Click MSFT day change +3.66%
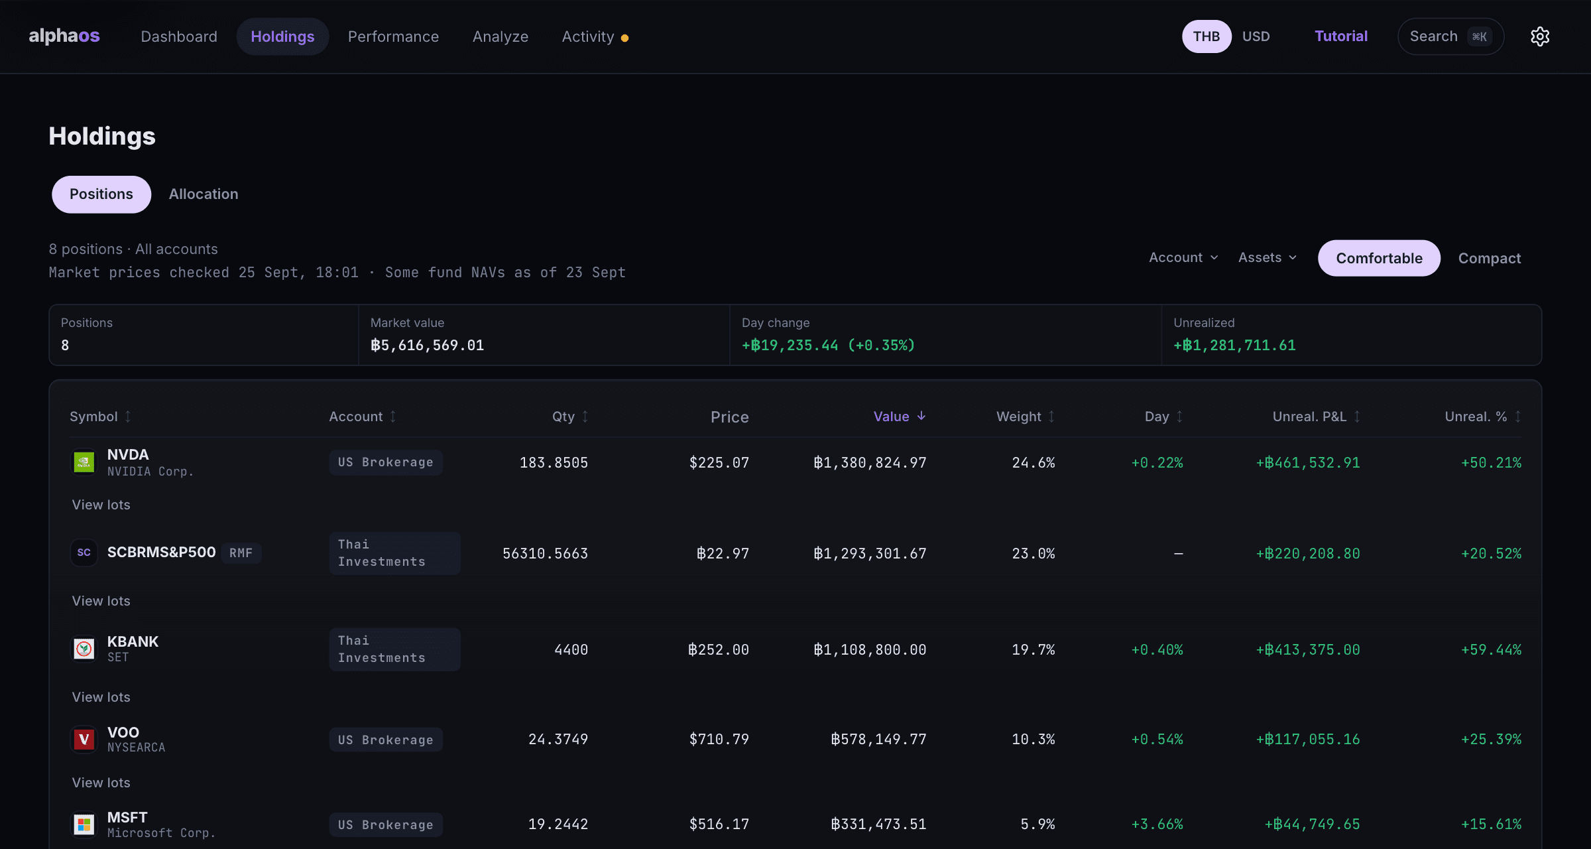This screenshot has height=849, width=1591. point(1157,824)
